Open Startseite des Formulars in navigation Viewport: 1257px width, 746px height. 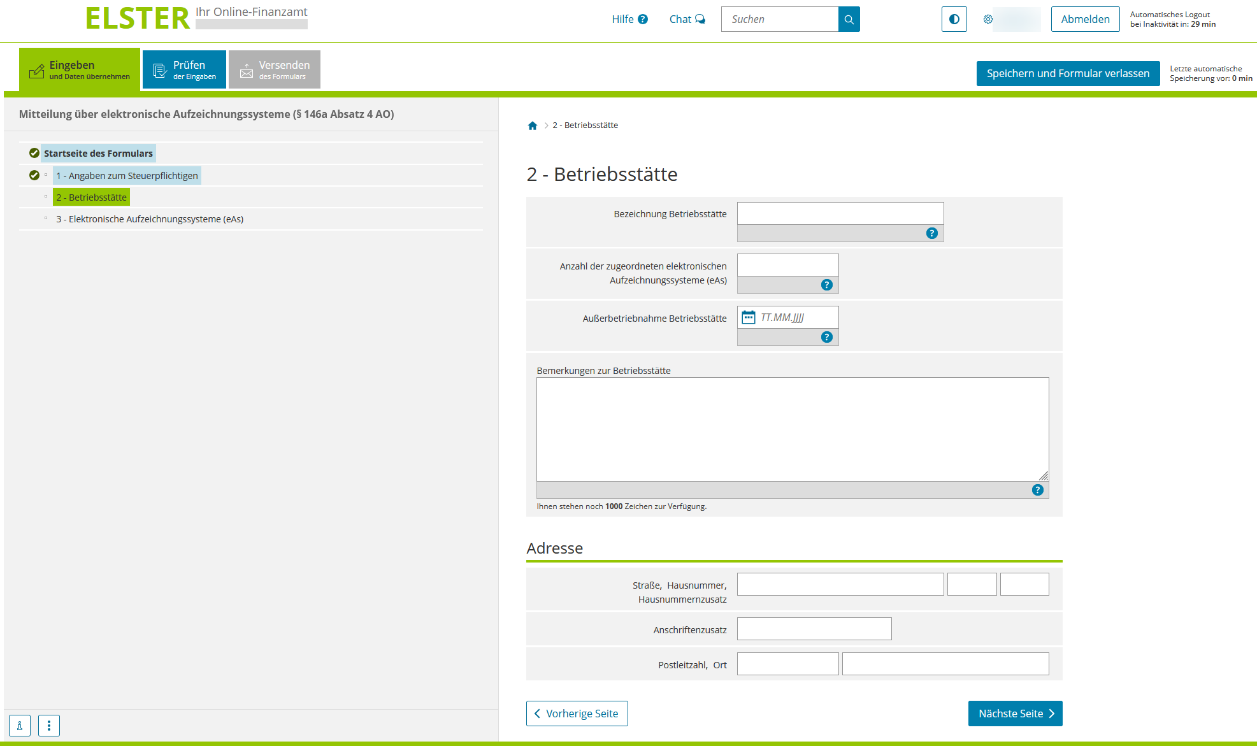pyautogui.click(x=98, y=154)
